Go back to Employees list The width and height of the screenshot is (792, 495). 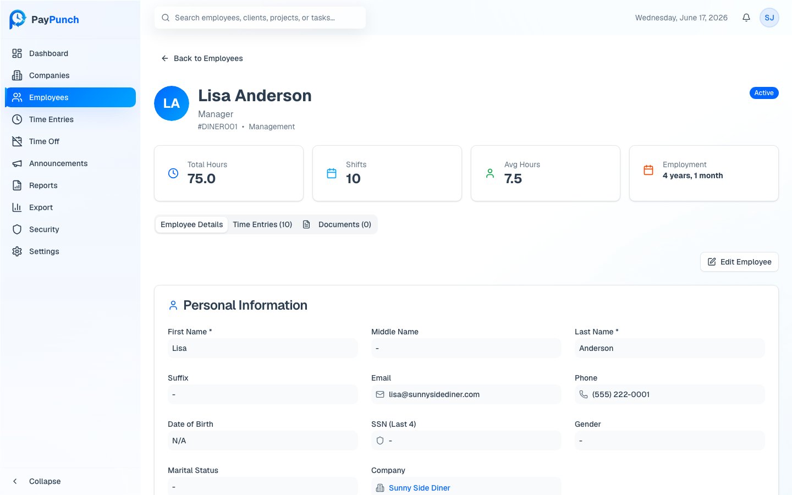pyautogui.click(x=202, y=58)
